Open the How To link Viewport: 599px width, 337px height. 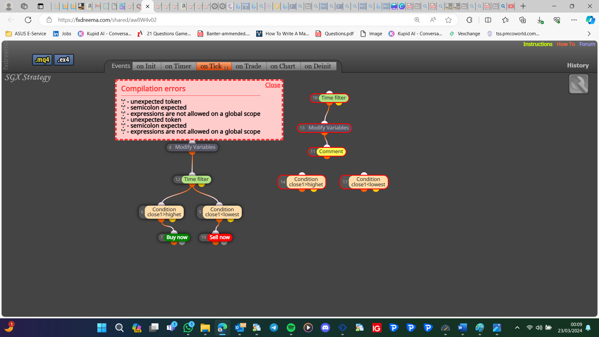coord(566,44)
